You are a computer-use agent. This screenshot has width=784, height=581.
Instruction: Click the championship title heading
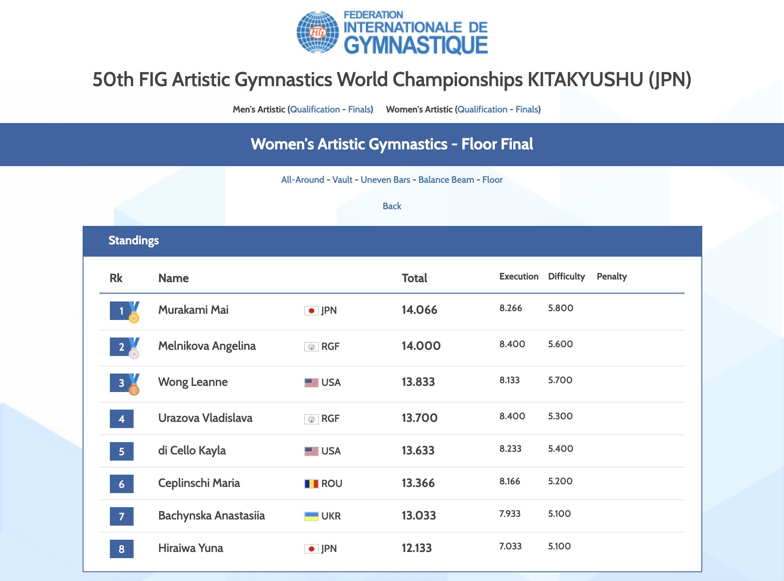coord(392,80)
